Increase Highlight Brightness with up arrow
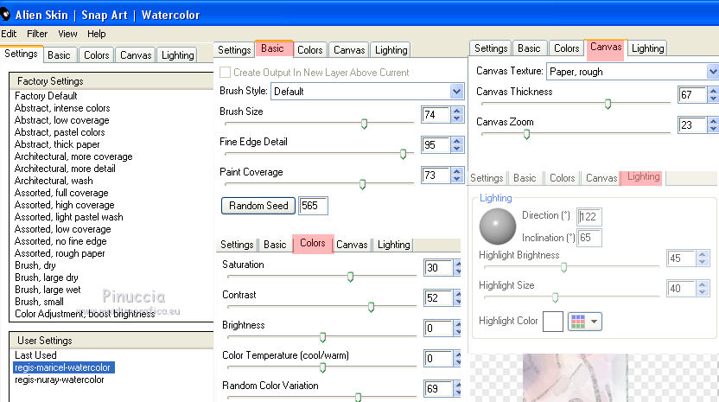 coord(702,254)
